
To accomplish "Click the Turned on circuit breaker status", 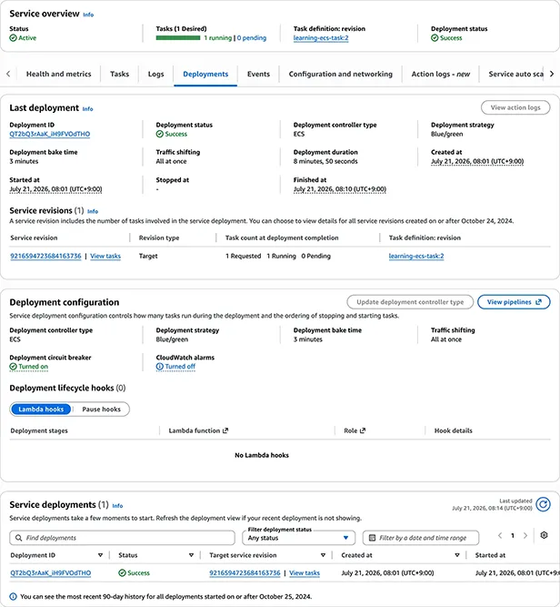I will 29,366.
